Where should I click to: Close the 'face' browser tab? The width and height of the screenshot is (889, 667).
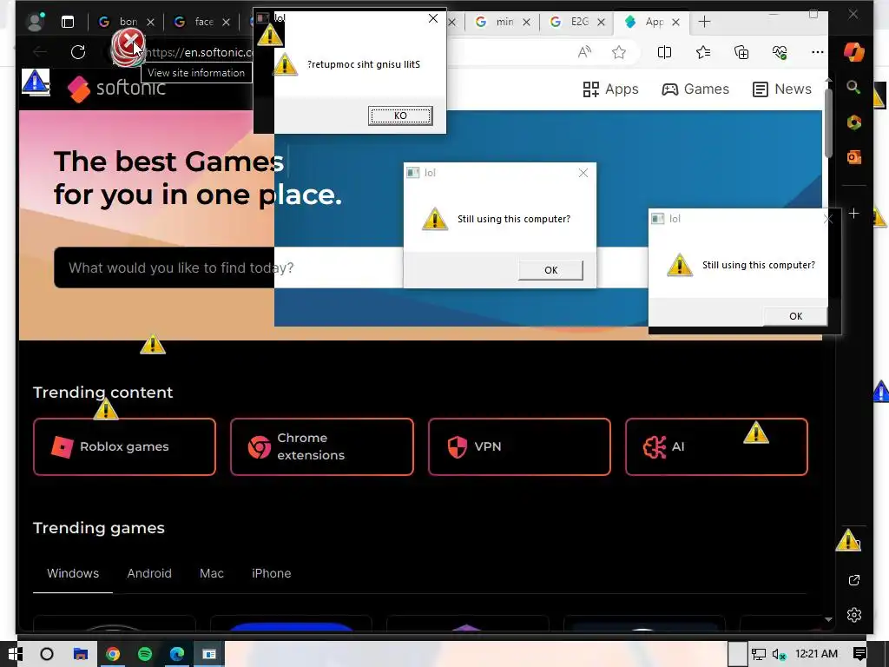[x=227, y=22]
